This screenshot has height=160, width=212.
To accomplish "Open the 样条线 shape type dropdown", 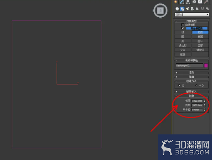I will pos(192,15).
